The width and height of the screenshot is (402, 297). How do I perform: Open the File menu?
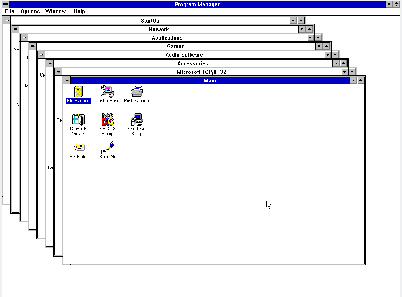click(9, 12)
